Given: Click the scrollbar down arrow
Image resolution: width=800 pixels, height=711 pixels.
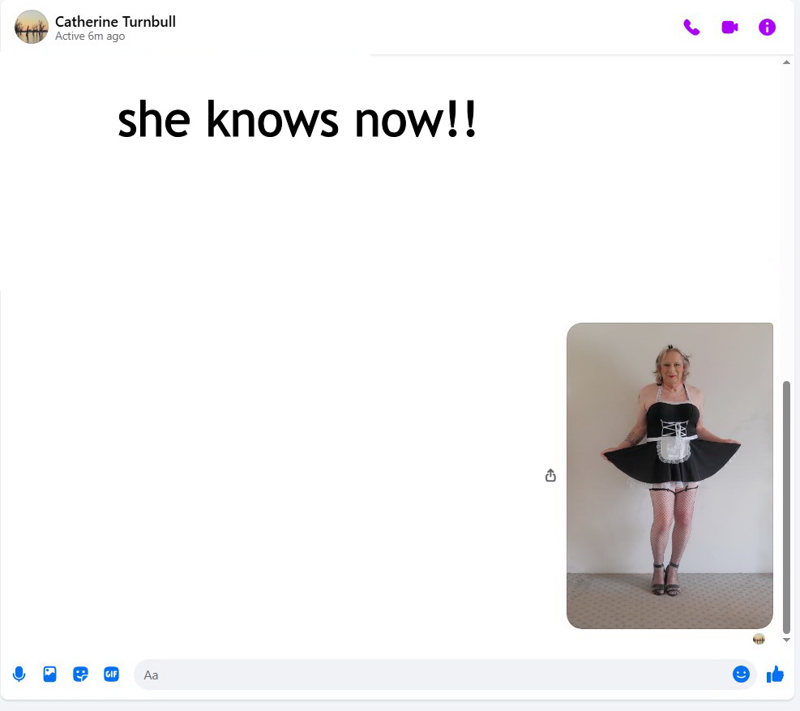Looking at the screenshot, I should point(786,640).
